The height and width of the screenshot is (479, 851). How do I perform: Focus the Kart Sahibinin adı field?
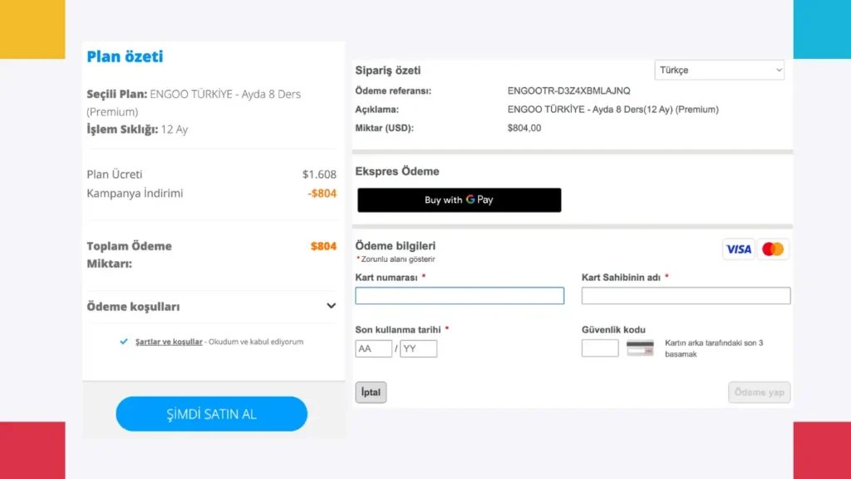coord(686,295)
